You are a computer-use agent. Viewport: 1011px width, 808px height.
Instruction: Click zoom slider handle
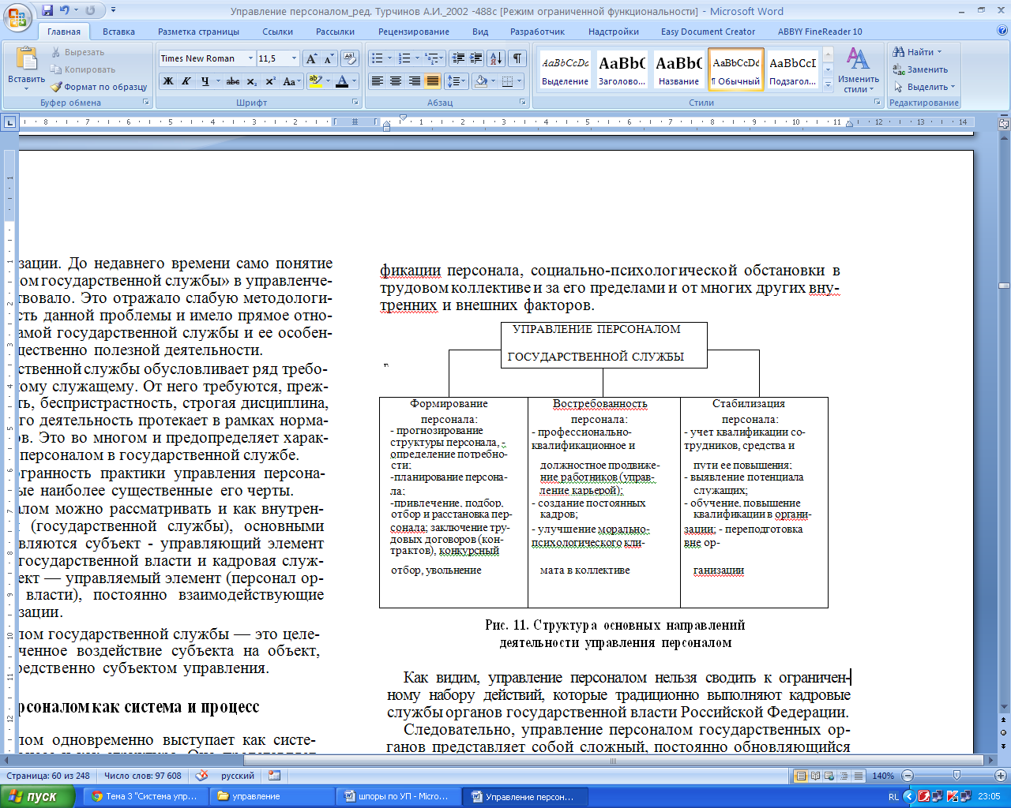point(957,776)
